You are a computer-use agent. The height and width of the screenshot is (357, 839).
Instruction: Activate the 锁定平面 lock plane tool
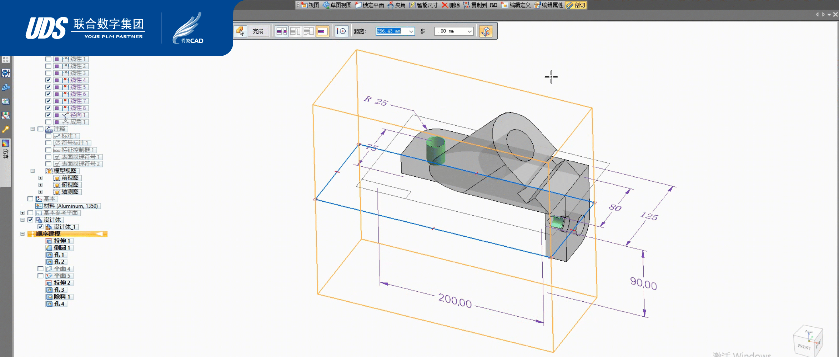tap(370, 5)
